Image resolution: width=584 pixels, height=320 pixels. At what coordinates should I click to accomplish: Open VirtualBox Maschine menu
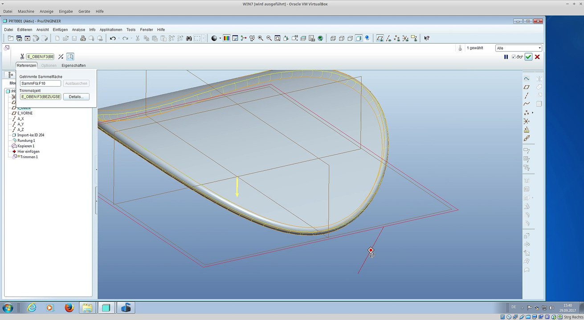(x=26, y=11)
